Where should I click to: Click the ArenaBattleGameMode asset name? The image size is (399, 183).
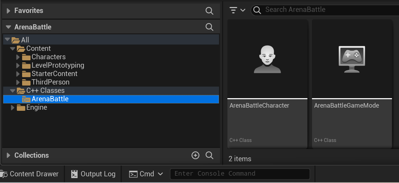(x=347, y=105)
